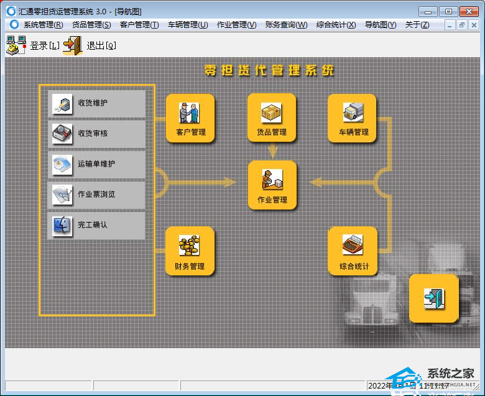Open the 客户管理 customer management icon

[190, 118]
